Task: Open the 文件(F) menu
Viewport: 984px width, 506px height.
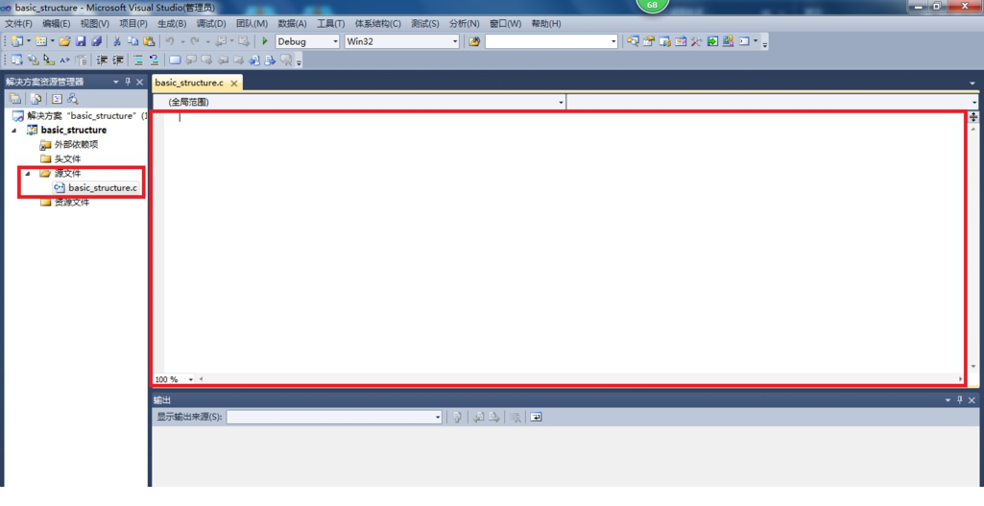Action: pos(19,23)
